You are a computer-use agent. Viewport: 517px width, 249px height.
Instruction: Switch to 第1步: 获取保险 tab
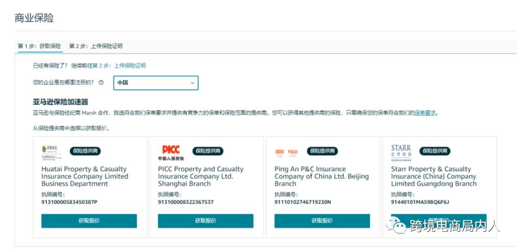point(39,46)
